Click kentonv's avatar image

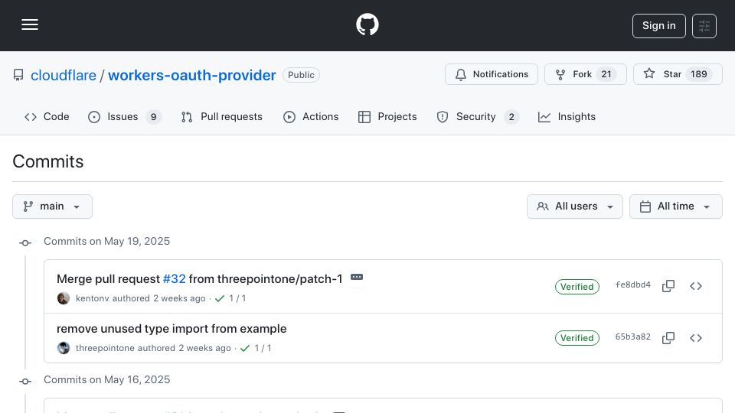tap(64, 298)
